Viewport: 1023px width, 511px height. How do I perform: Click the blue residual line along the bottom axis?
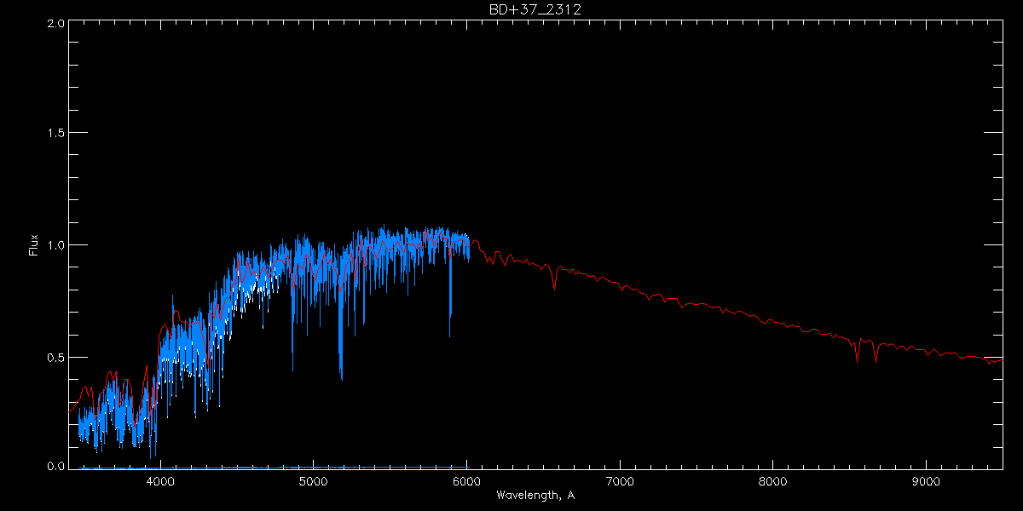[273, 467]
